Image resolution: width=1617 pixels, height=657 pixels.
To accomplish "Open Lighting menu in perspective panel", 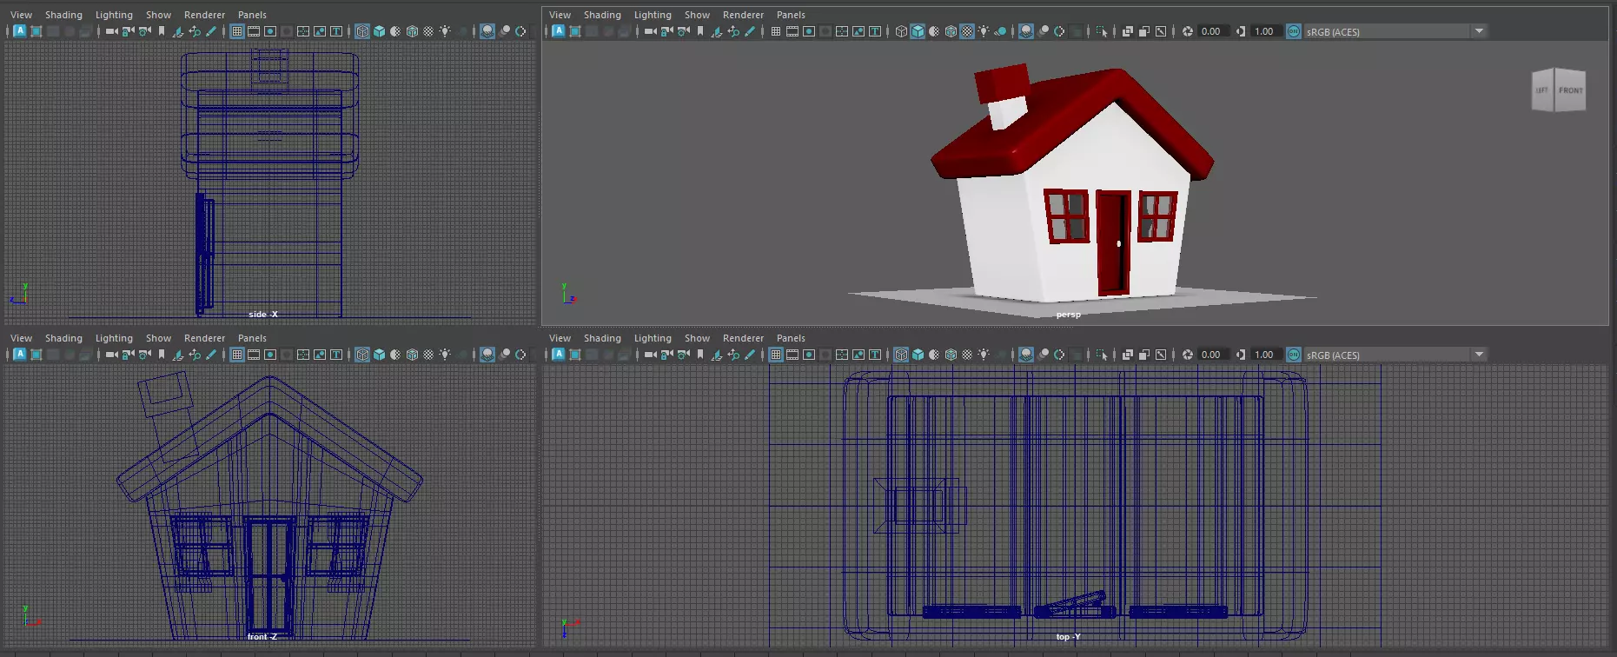I will coord(653,15).
